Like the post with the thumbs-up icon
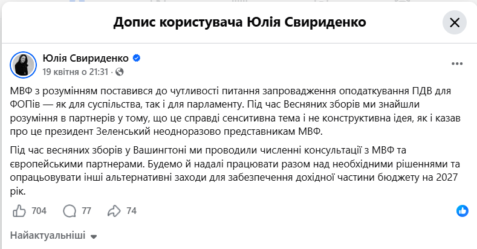Viewport: 477px width, 249px height. (19, 211)
